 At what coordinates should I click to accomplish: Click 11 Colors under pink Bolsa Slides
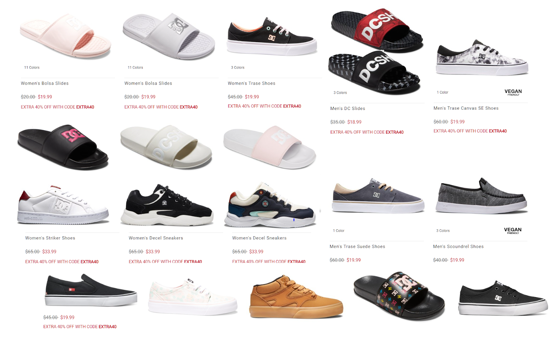coord(32,68)
